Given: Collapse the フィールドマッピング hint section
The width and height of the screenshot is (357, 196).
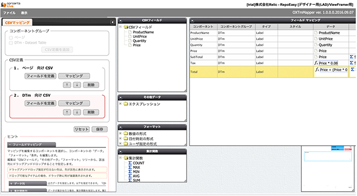Looking at the screenshot, I should click(32, 145).
